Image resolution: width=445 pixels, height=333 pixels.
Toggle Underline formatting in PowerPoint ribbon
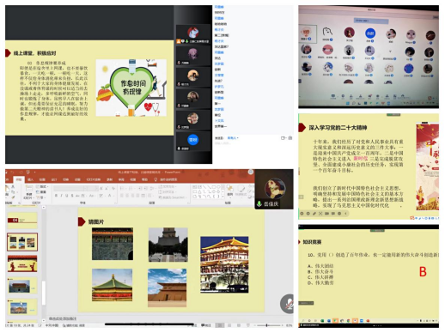(x=66, y=196)
